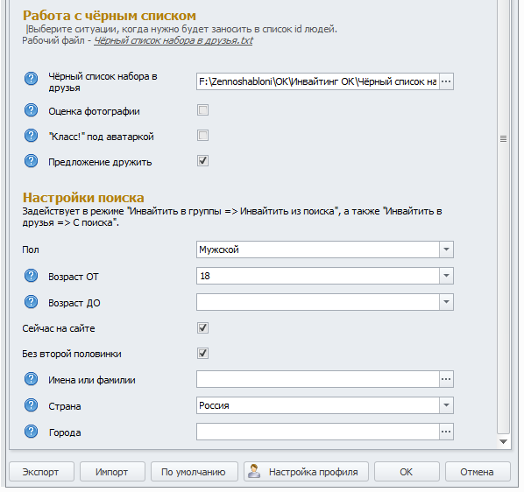Click the По умолчанию button

pyautogui.click(x=195, y=472)
